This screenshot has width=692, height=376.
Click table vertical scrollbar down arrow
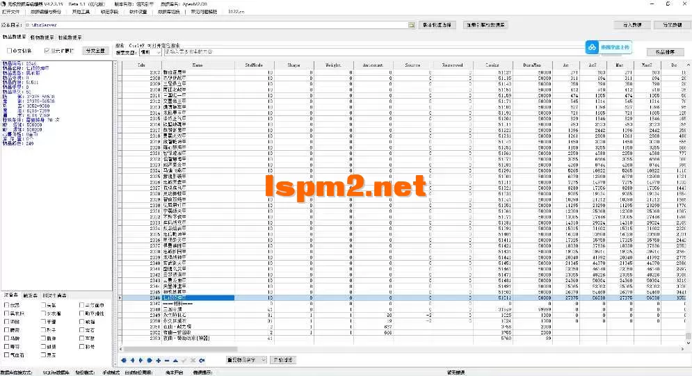(x=688, y=342)
